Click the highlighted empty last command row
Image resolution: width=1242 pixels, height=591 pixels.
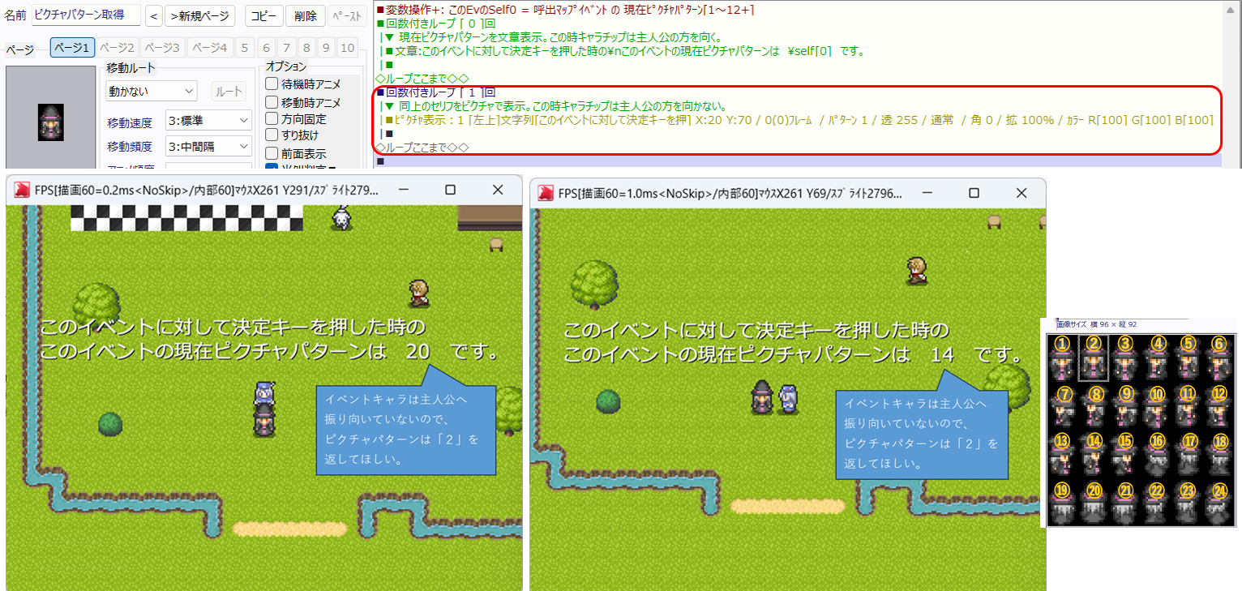pos(799,162)
